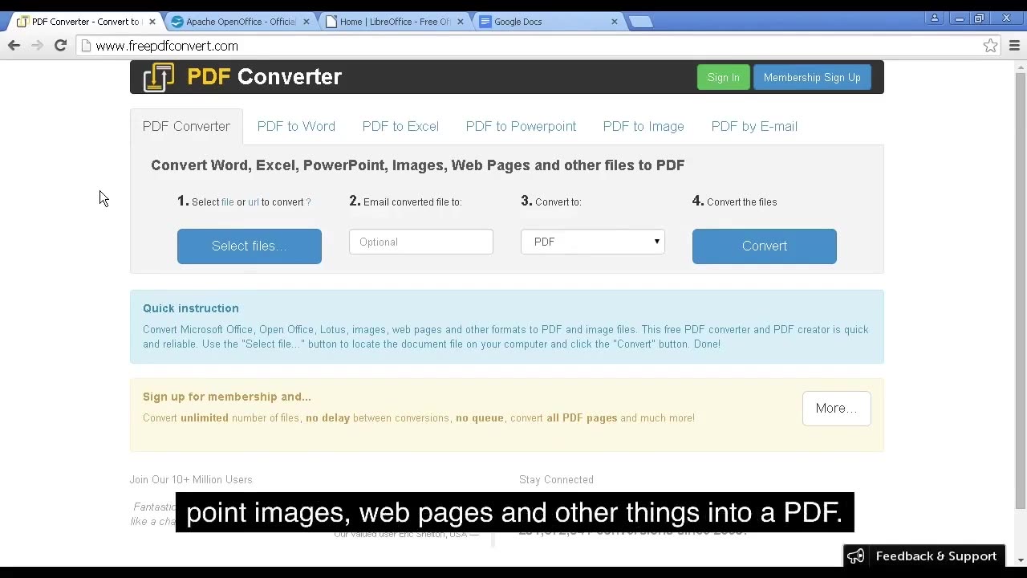1027x578 pixels.
Task: Select the PDF to Powerpoint tab
Action: pos(521,126)
